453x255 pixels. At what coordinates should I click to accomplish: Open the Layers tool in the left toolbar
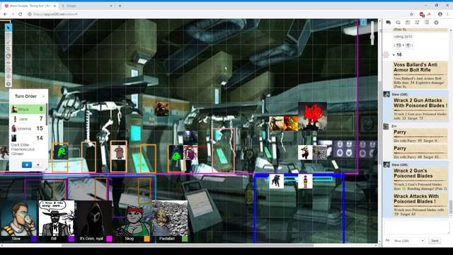pos(8,35)
